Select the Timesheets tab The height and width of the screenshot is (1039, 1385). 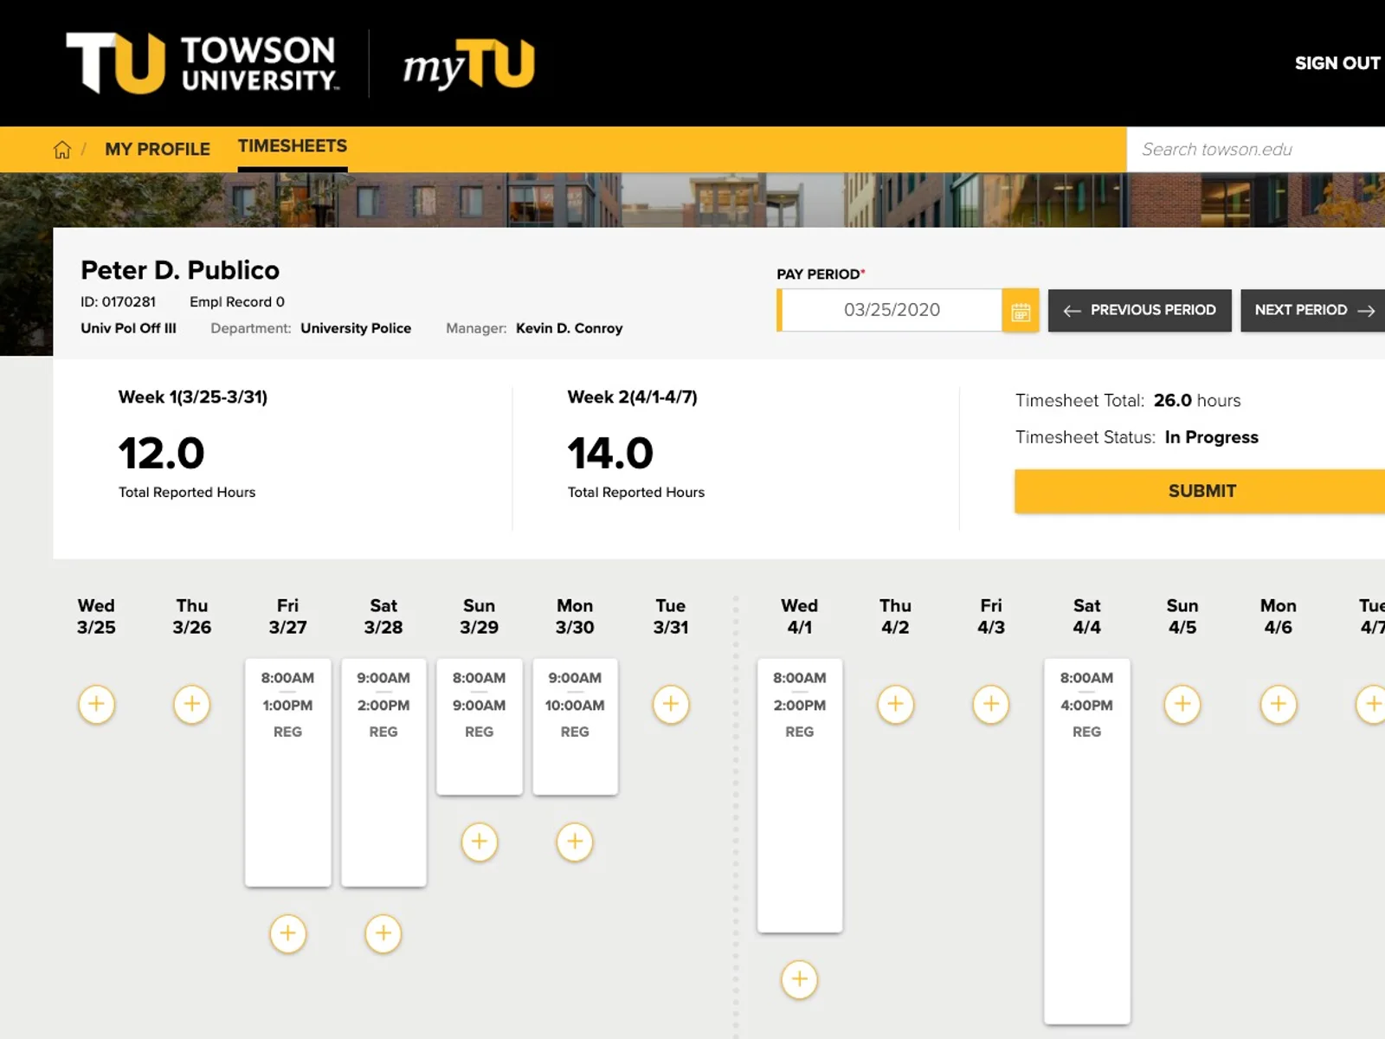point(293,146)
